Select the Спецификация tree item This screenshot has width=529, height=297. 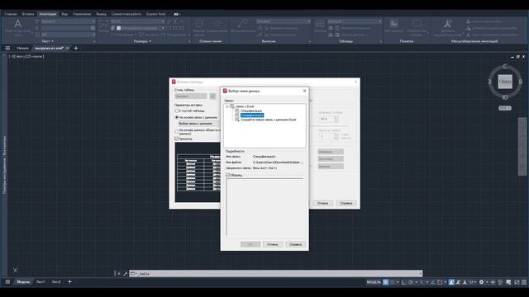click(x=251, y=111)
